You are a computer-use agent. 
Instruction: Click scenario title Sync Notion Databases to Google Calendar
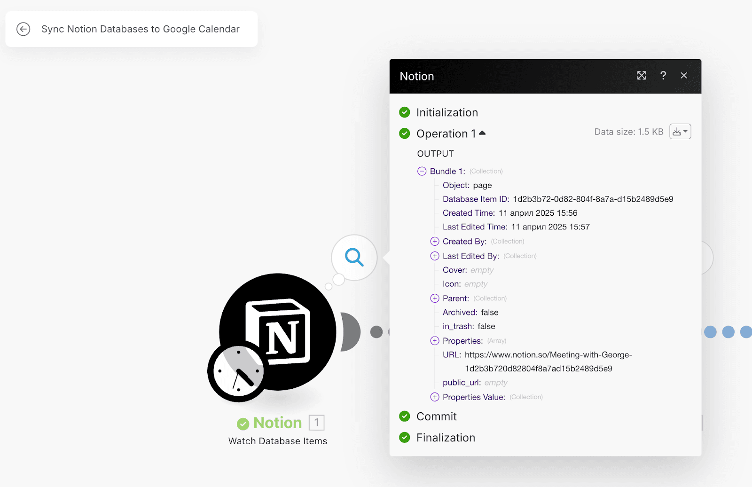(x=141, y=29)
